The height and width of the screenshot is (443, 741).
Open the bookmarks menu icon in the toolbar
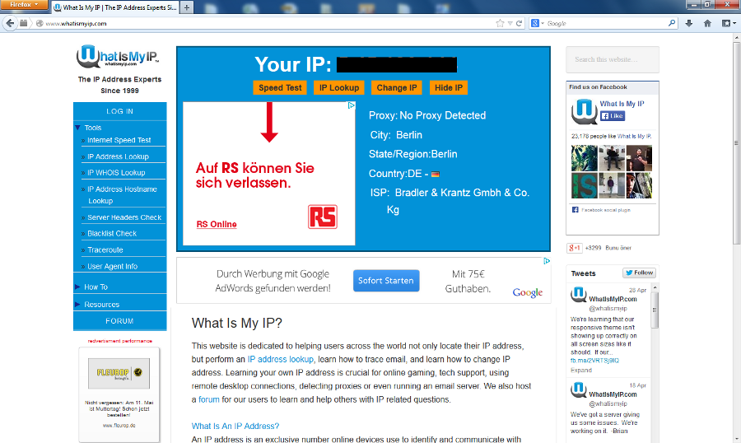pyautogui.click(x=728, y=23)
